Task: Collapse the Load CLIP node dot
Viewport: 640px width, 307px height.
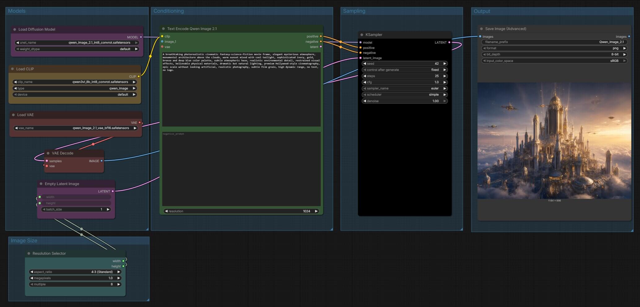Action: click(12, 69)
